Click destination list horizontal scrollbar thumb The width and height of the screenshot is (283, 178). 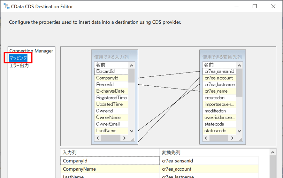point(219,138)
